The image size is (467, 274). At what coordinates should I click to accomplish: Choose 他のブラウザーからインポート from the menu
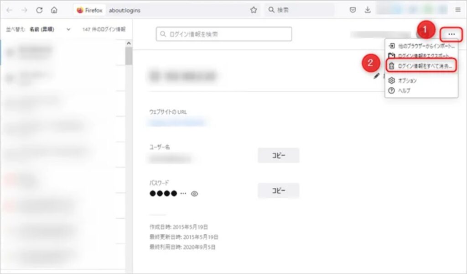(x=422, y=45)
